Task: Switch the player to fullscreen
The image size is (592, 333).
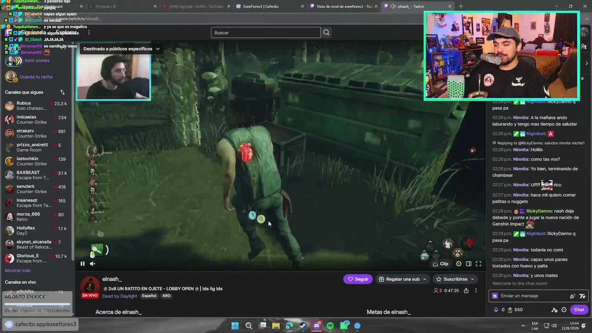Action: 479,264
